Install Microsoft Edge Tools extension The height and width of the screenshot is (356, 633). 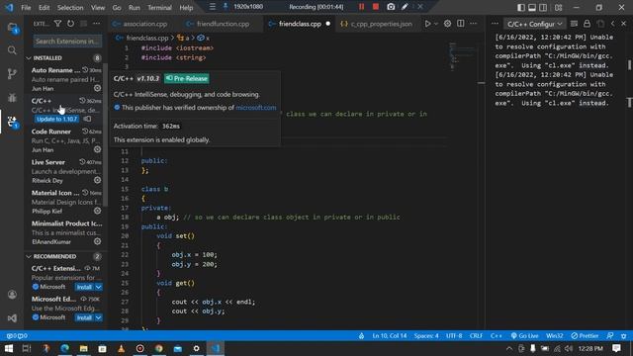coord(84,317)
